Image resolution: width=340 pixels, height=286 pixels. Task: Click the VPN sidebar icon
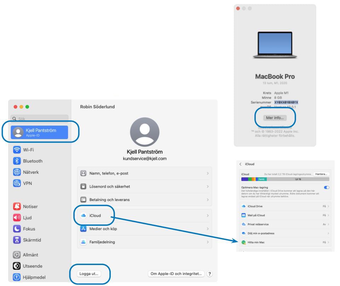pyautogui.click(x=17, y=183)
